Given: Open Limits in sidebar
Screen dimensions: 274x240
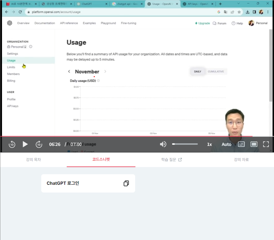Looking at the screenshot, I should [11, 67].
